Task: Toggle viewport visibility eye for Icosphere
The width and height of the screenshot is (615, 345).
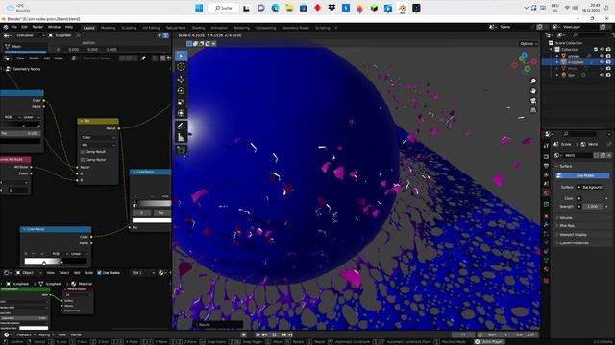Action: (602, 62)
